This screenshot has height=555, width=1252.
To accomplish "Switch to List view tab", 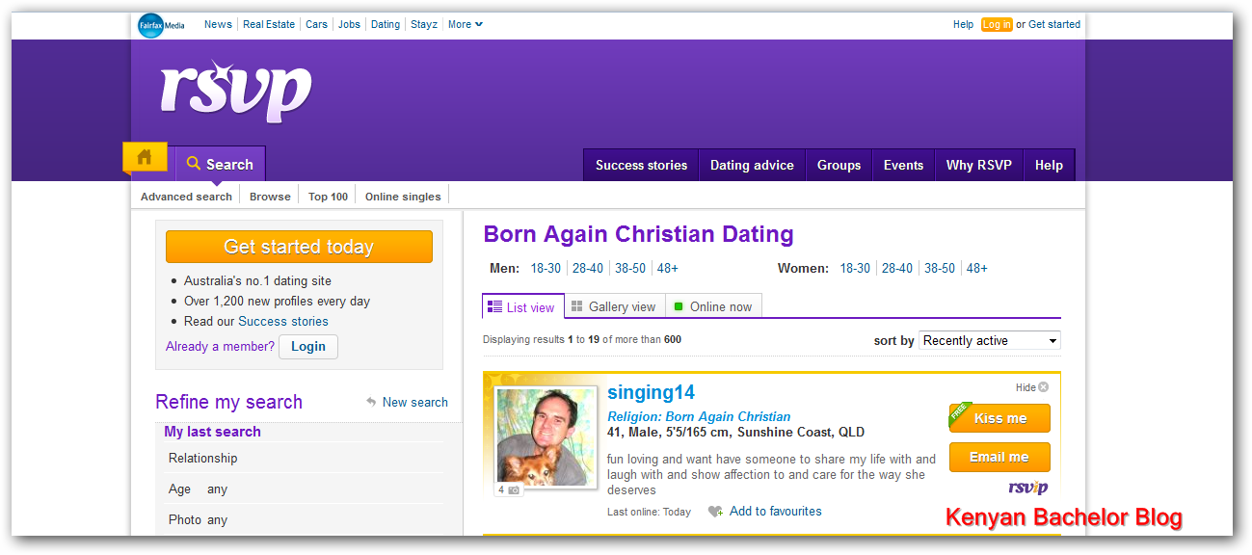I will 522,306.
